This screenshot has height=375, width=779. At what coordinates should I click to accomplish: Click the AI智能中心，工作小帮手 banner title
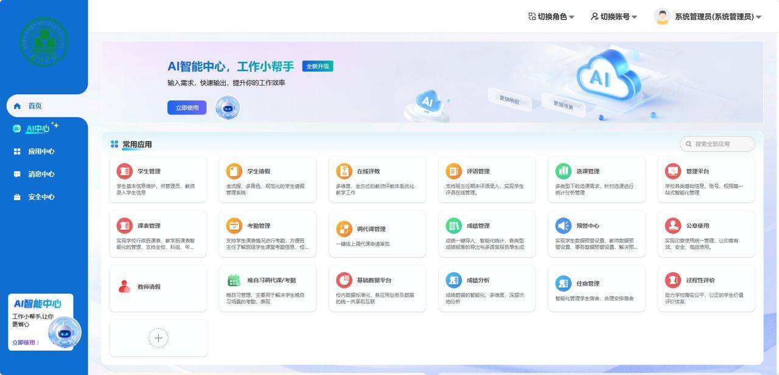point(231,67)
